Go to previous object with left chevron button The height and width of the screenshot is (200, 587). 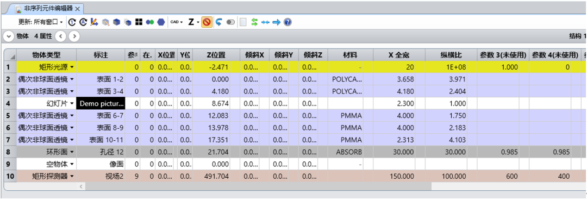(x=61, y=36)
